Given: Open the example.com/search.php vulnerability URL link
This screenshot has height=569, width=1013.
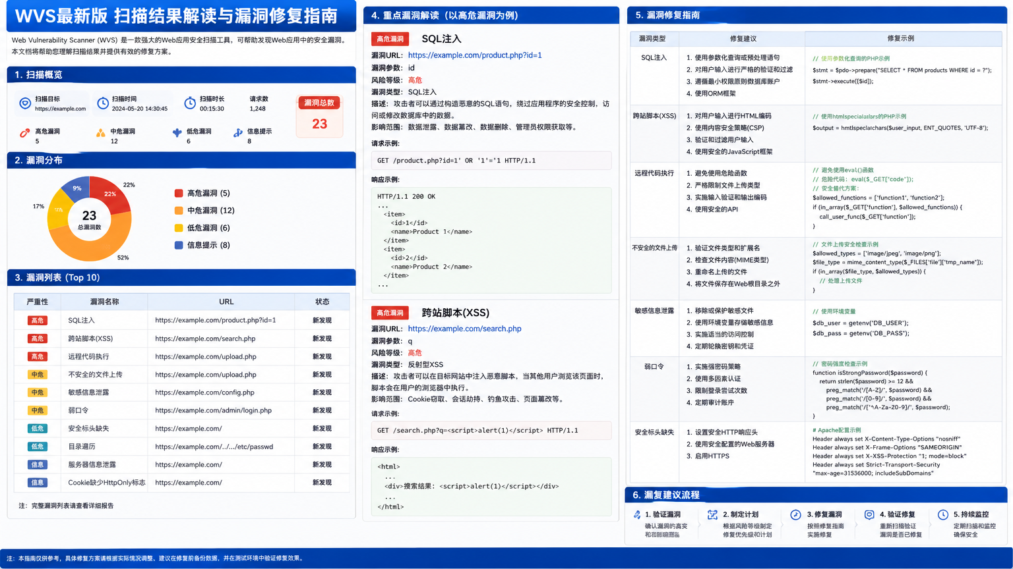Looking at the screenshot, I should tap(464, 329).
